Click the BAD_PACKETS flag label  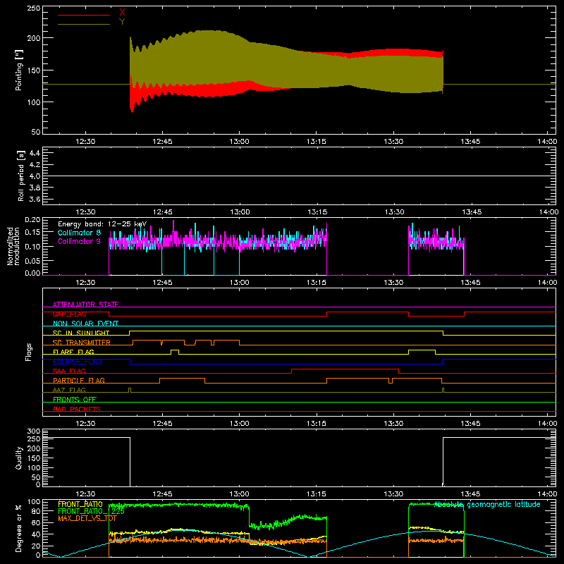pyautogui.click(x=77, y=409)
